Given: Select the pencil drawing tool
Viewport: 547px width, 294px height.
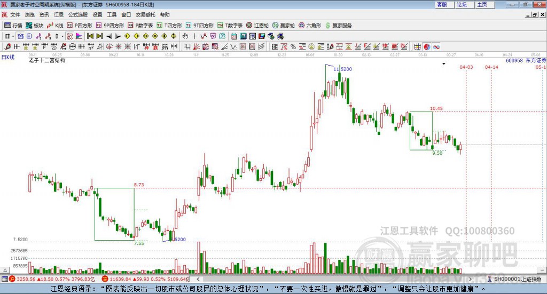Looking at the screenshot, I should 7,46.
